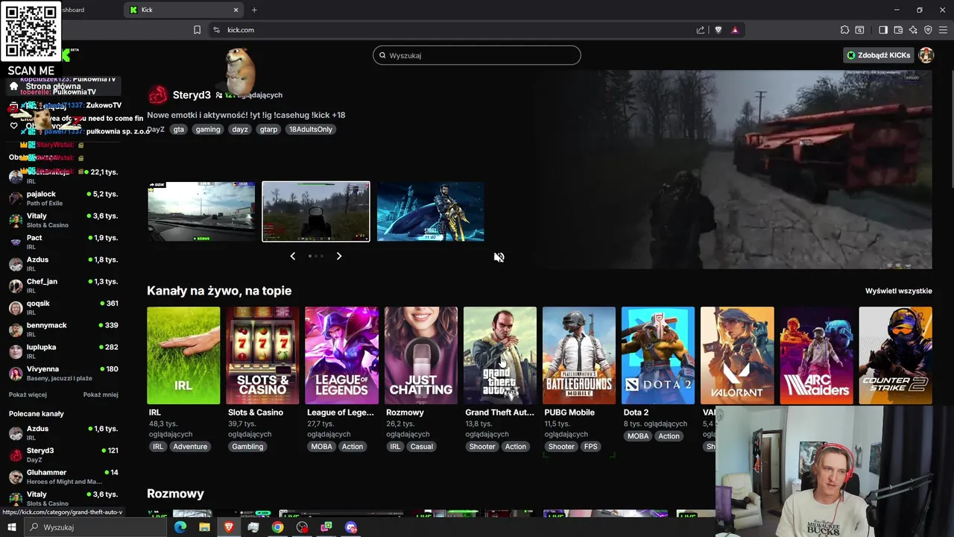This screenshot has height=537, width=954.
Task: Bookmark this page using the bookmark icon
Action: (x=197, y=30)
